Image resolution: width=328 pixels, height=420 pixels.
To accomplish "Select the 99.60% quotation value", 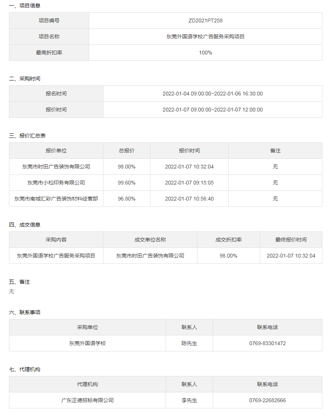I will pyautogui.click(x=126, y=183).
